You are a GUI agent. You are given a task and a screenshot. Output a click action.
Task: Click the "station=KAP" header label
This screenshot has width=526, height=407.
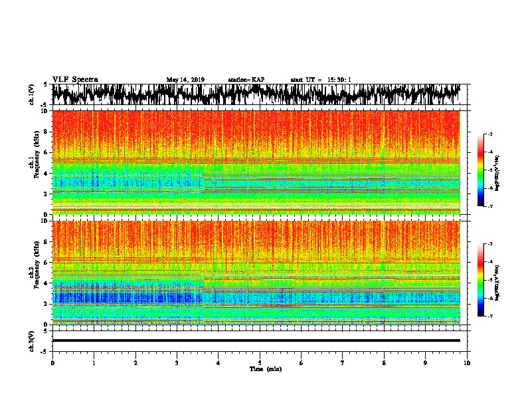click(246, 80)
